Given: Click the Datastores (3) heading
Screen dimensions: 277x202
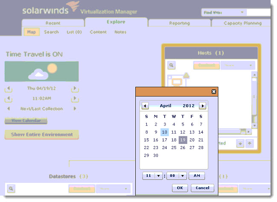Looking at the screenshot, I should pos(69,176).
